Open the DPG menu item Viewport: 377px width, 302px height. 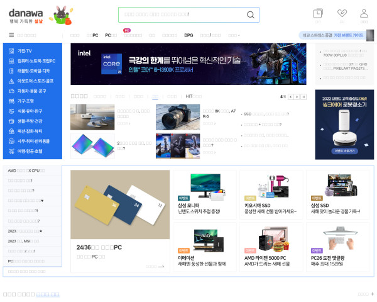coord(188,35)
